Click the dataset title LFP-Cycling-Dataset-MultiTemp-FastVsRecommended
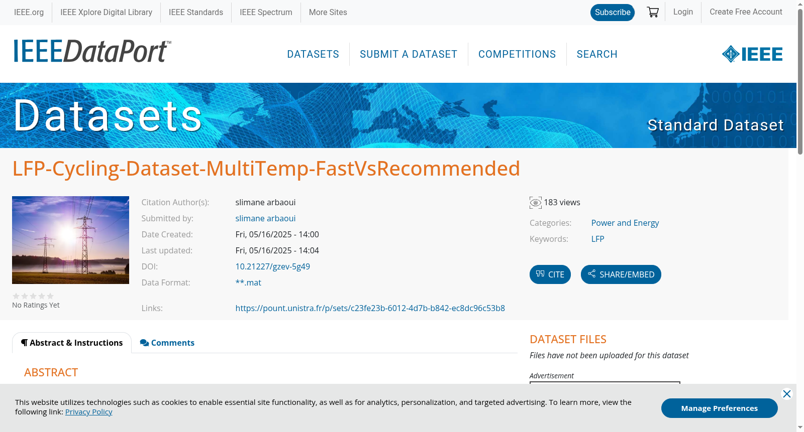The image size is (804, 432). [x=266, y=169]
